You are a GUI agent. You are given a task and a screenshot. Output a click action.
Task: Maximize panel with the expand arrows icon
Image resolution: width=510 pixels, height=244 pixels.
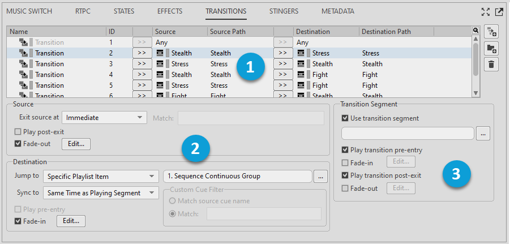tap(486, 12)
